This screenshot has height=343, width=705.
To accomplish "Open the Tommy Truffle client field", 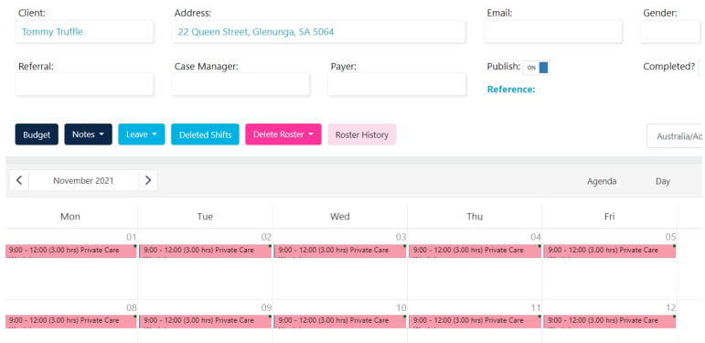I will coord(84,32).
